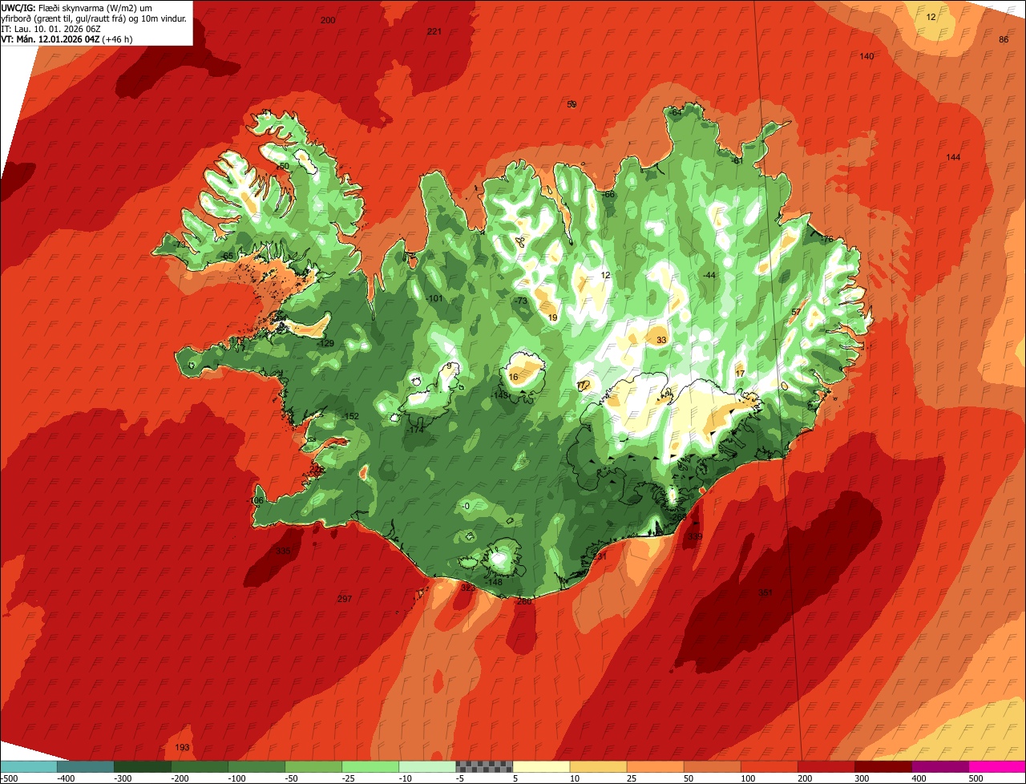Screen dimensions: 1026x784
Task: Click the map value '221' over northern sea
Action: (x=434, y=31)
